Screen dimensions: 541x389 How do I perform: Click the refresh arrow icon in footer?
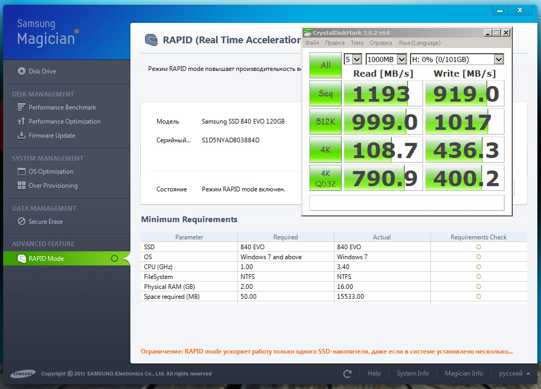(347, 373)
